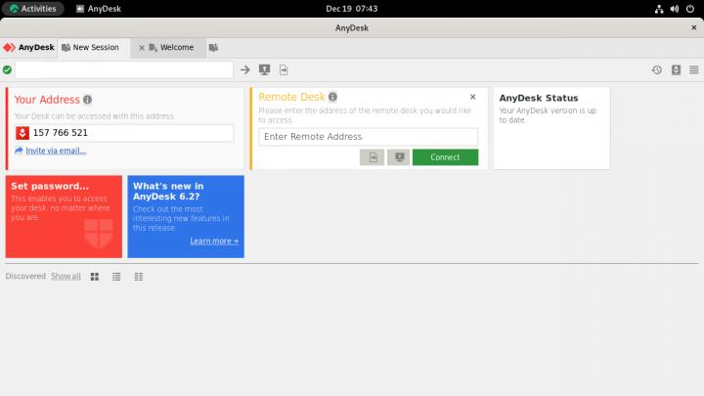Click the remote desktop monitor icon in toolbar
The image size is (704, 396).
264,69
